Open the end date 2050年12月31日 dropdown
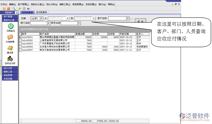 coord(94,18)
